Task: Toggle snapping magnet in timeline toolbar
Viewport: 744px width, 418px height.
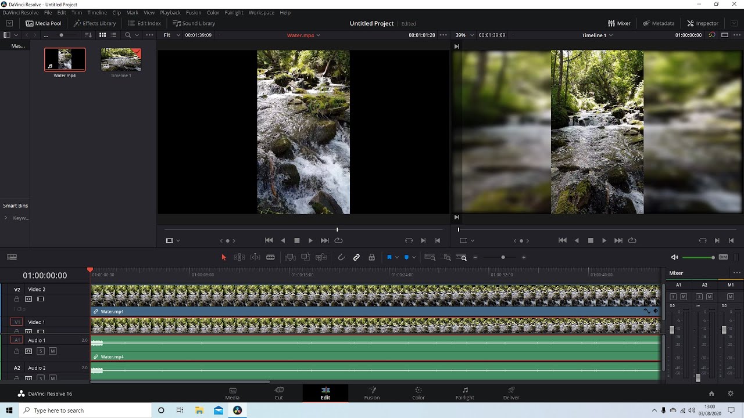Action: tap(341, 257)
